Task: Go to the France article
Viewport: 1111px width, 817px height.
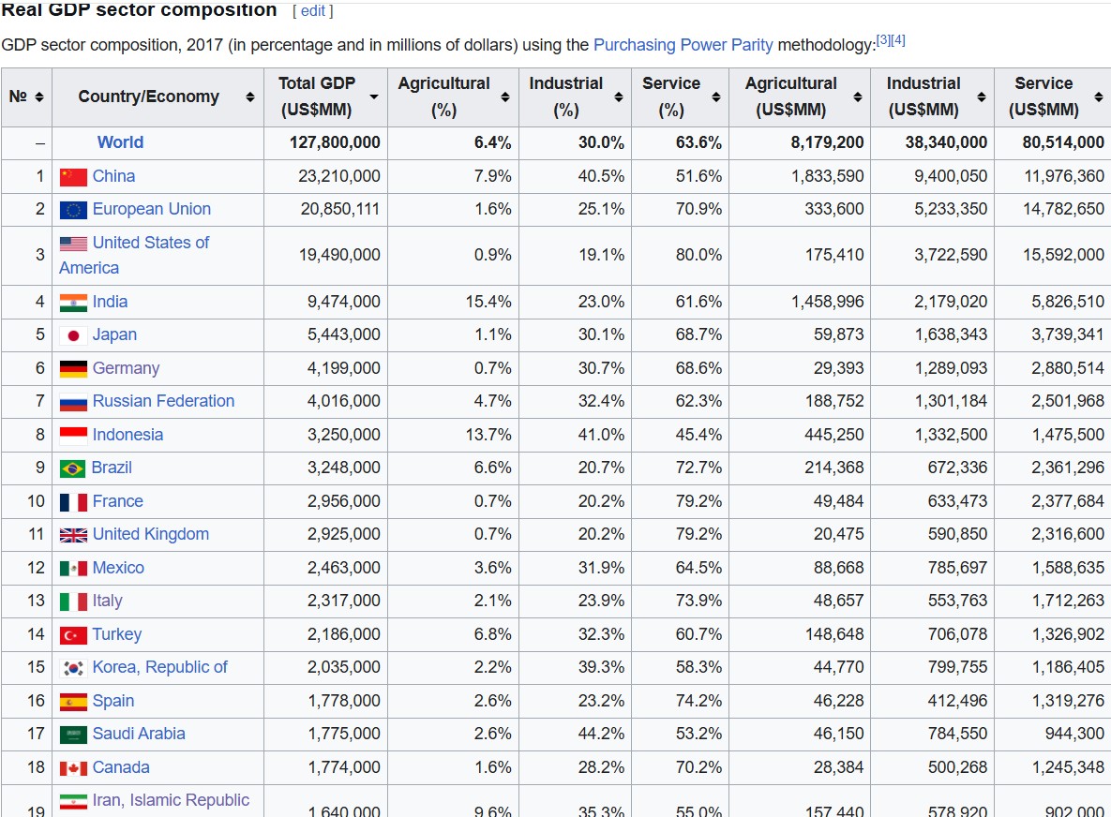Action: click(118, 501)
